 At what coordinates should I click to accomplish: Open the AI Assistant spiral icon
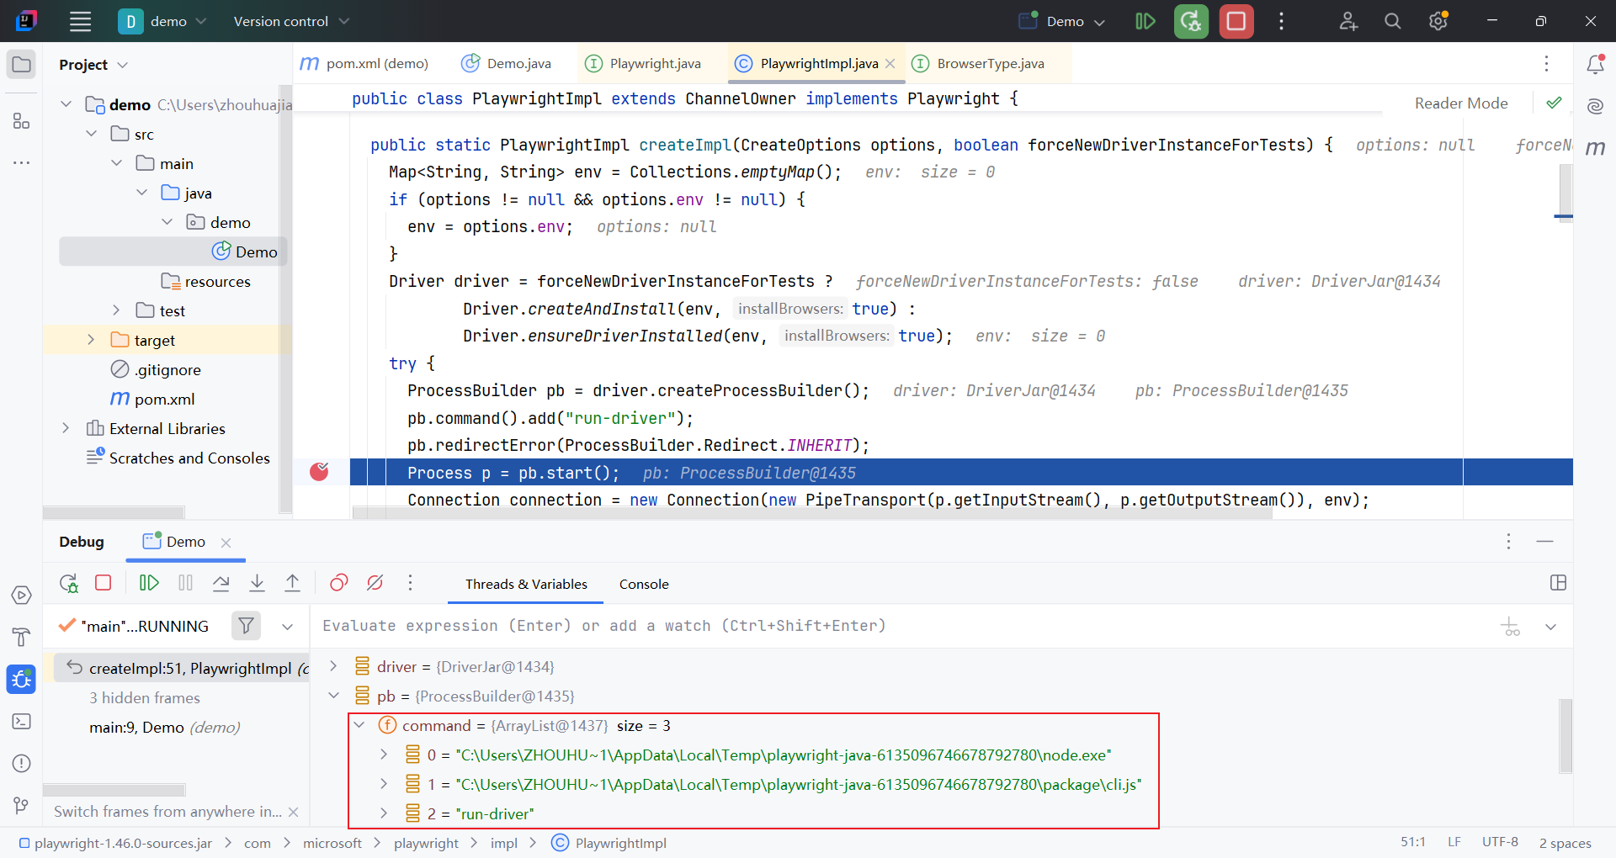pyautogui.click(x=1595, y=106)
